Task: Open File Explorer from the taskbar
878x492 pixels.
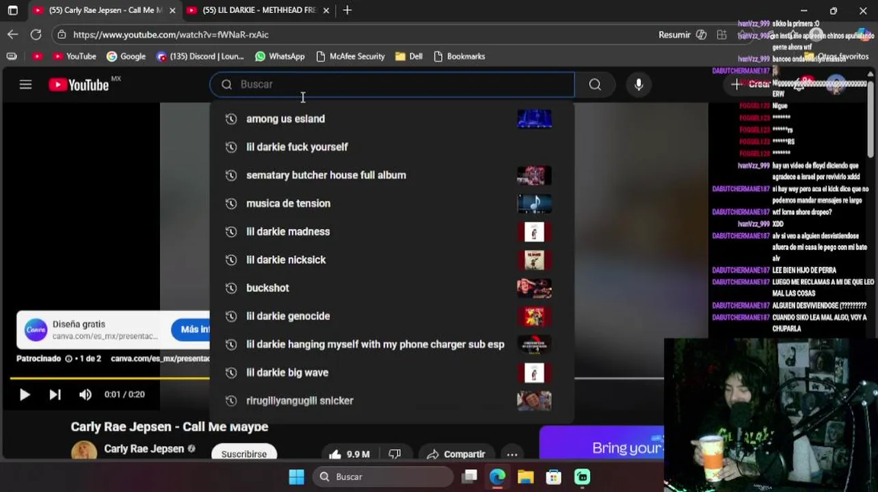Action: click(x=525, y=476)
